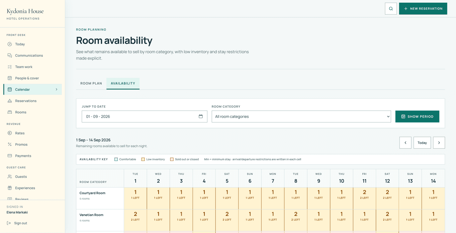
Task: Select Venetian Room cell for Tue 8
Action: 296,220
